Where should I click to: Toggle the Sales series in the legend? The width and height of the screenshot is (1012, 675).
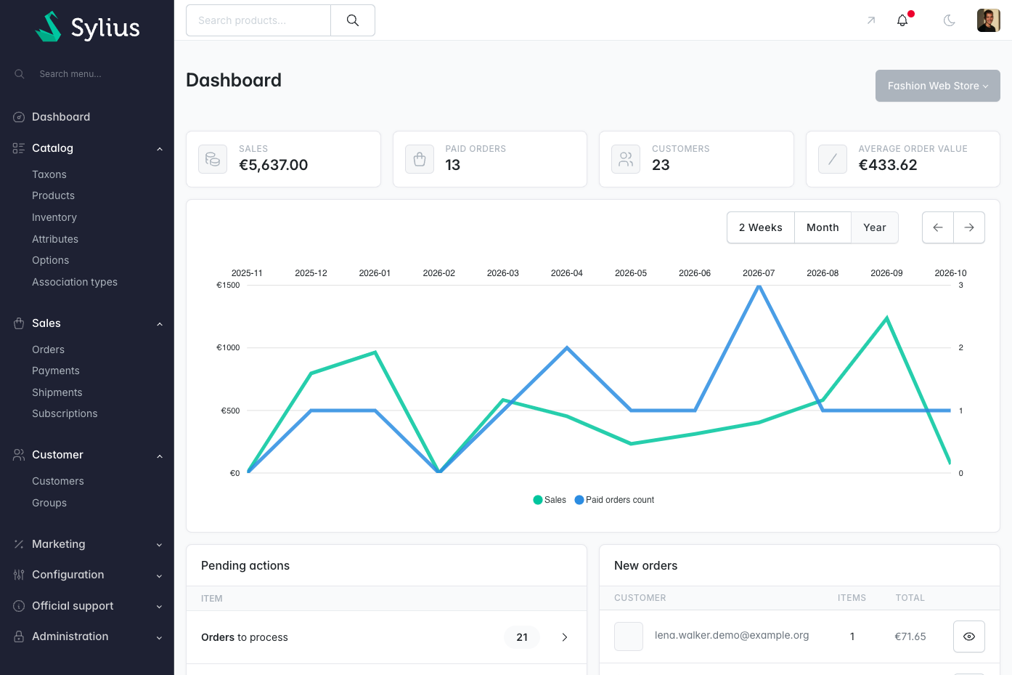tap(550, 500)
